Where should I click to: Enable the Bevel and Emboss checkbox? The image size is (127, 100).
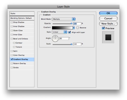point(12,39)
